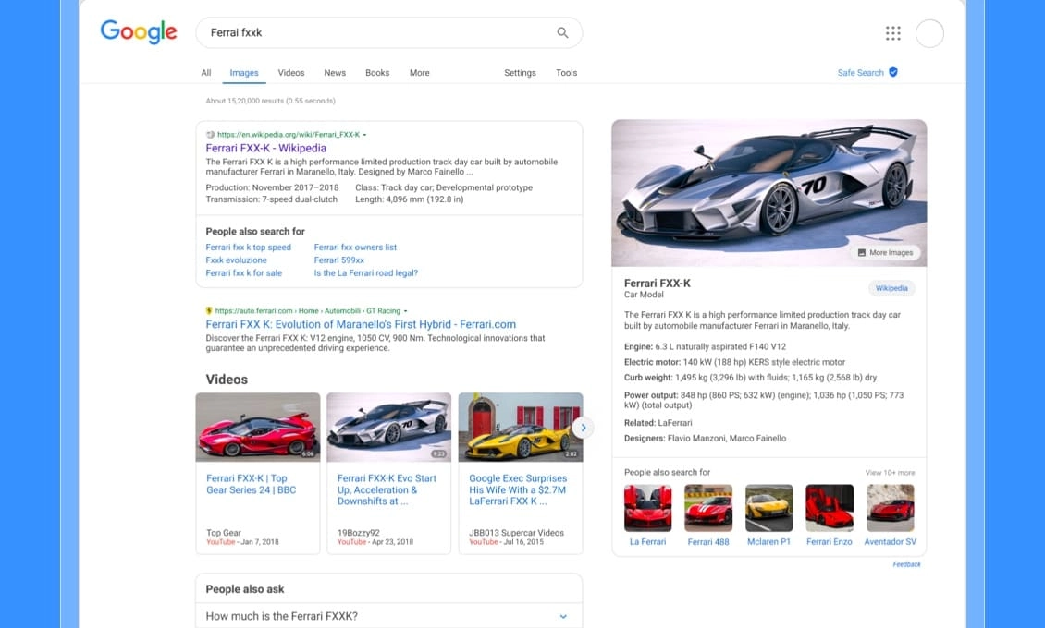Click the Ferrari 488 label link
Image resolution: width=1045 pixels, height=628 pixels.
[x=708, y=542]
